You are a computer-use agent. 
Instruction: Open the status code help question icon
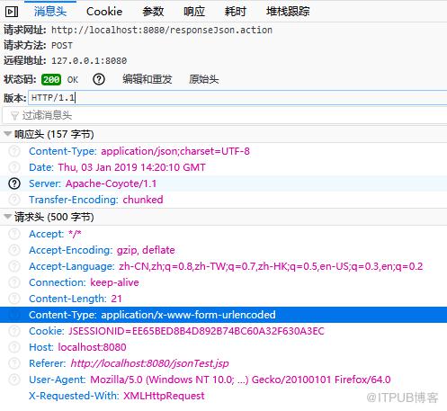pos(99,79)
